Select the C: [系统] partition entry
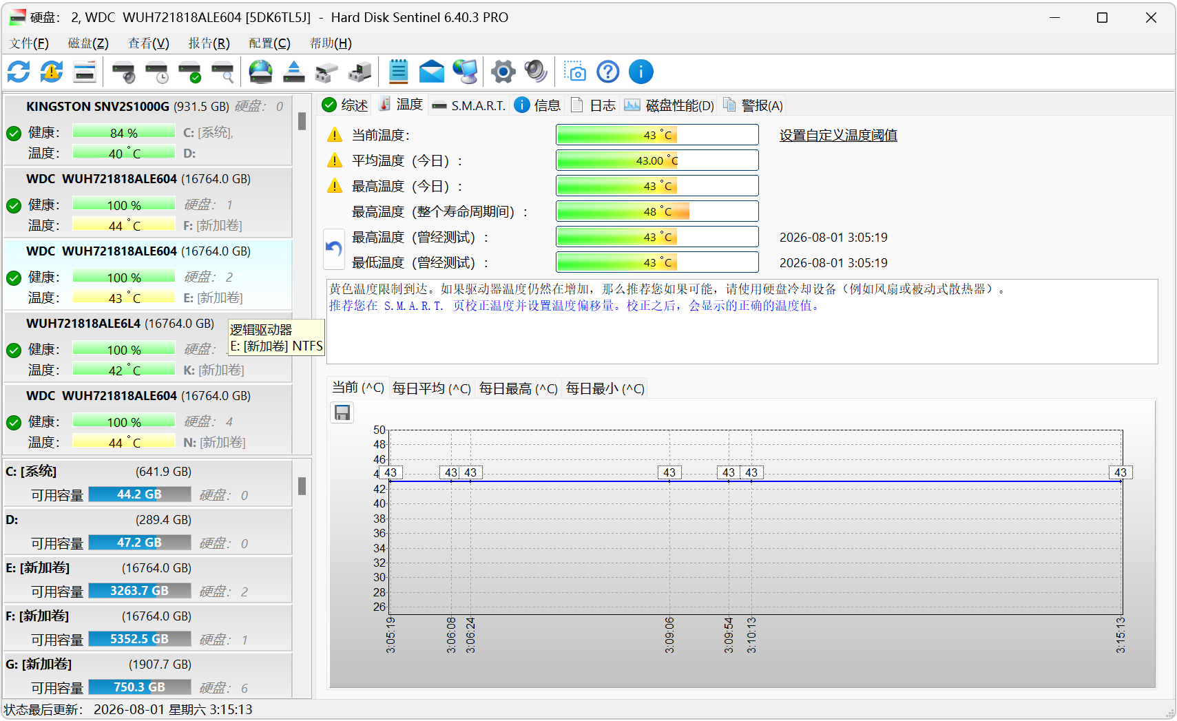This screenshot has width=1177, height=721. click(x=148, y=483)
